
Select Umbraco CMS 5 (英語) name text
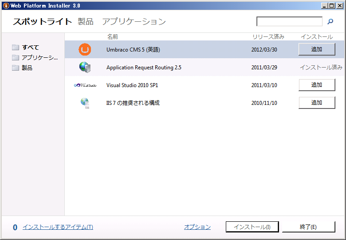tap(133, 49)
